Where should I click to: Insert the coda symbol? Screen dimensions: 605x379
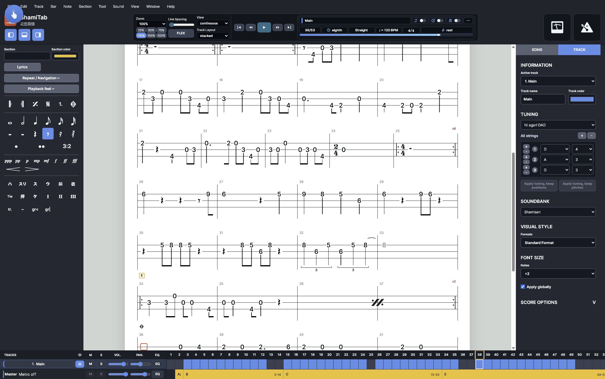pos(73,104)
